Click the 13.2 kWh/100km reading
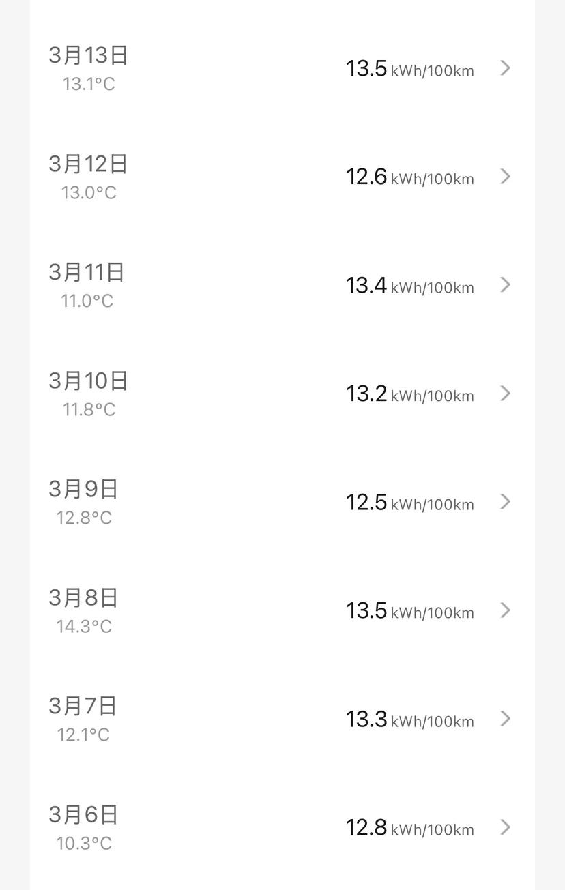Screen dimensions: 565x890 point(409,394)
